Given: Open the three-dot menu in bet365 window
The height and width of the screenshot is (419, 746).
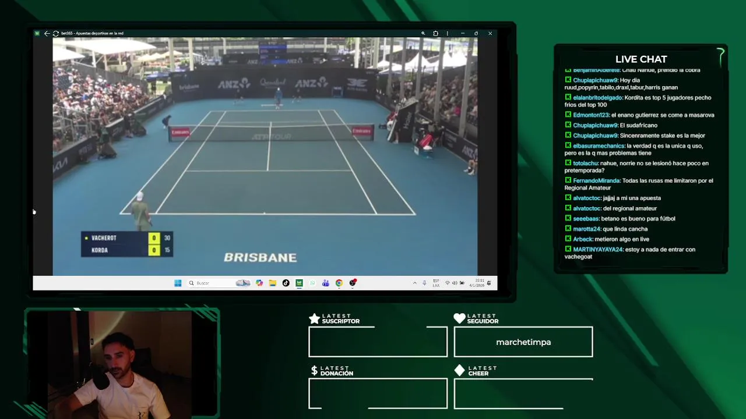Looking at the screenshot, I should 447,33.
